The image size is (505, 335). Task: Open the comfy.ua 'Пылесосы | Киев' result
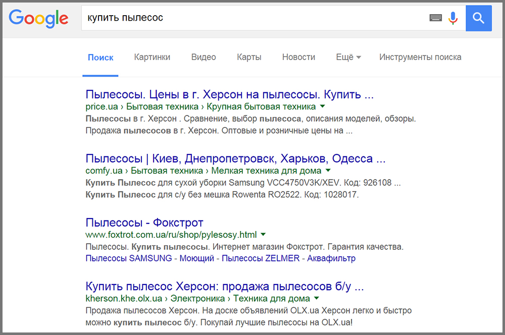pos(235,158)
